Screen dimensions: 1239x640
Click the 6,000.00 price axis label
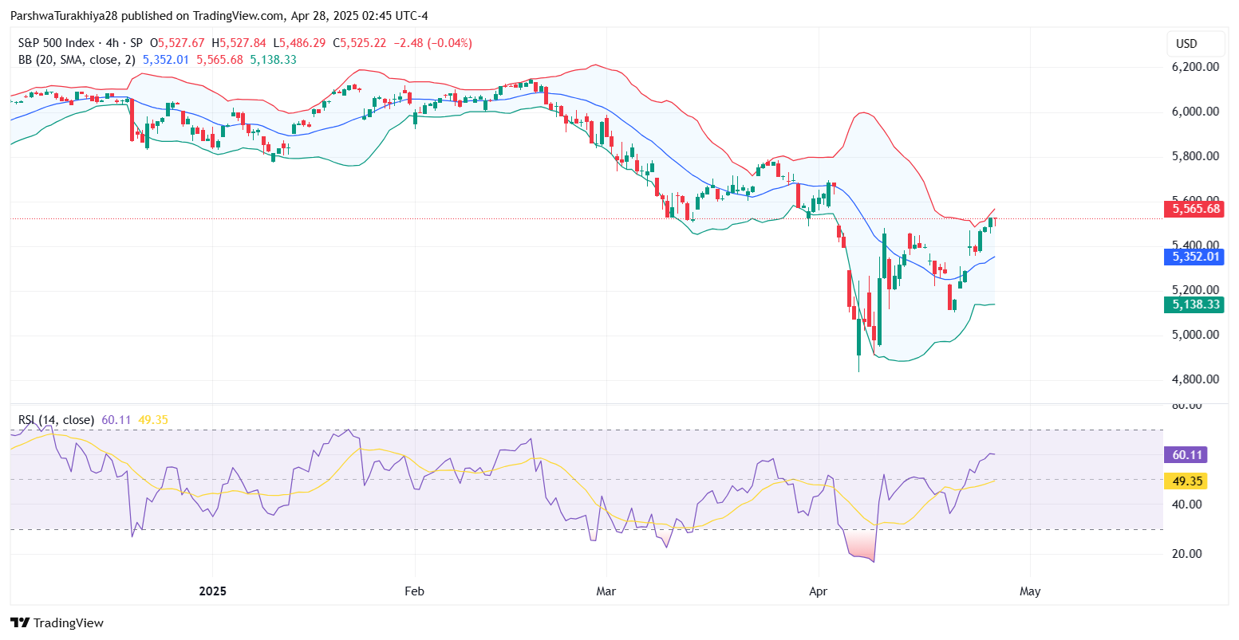click(1194, 112)
